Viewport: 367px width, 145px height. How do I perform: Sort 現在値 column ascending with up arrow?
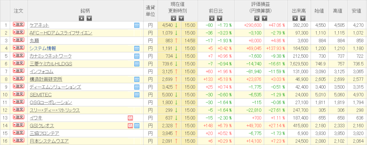point(173,18)
